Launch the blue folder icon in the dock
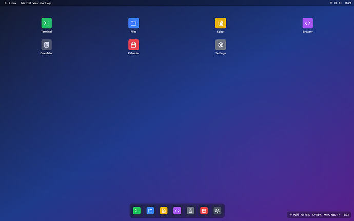The image size is (354, 221). point(150,211)
